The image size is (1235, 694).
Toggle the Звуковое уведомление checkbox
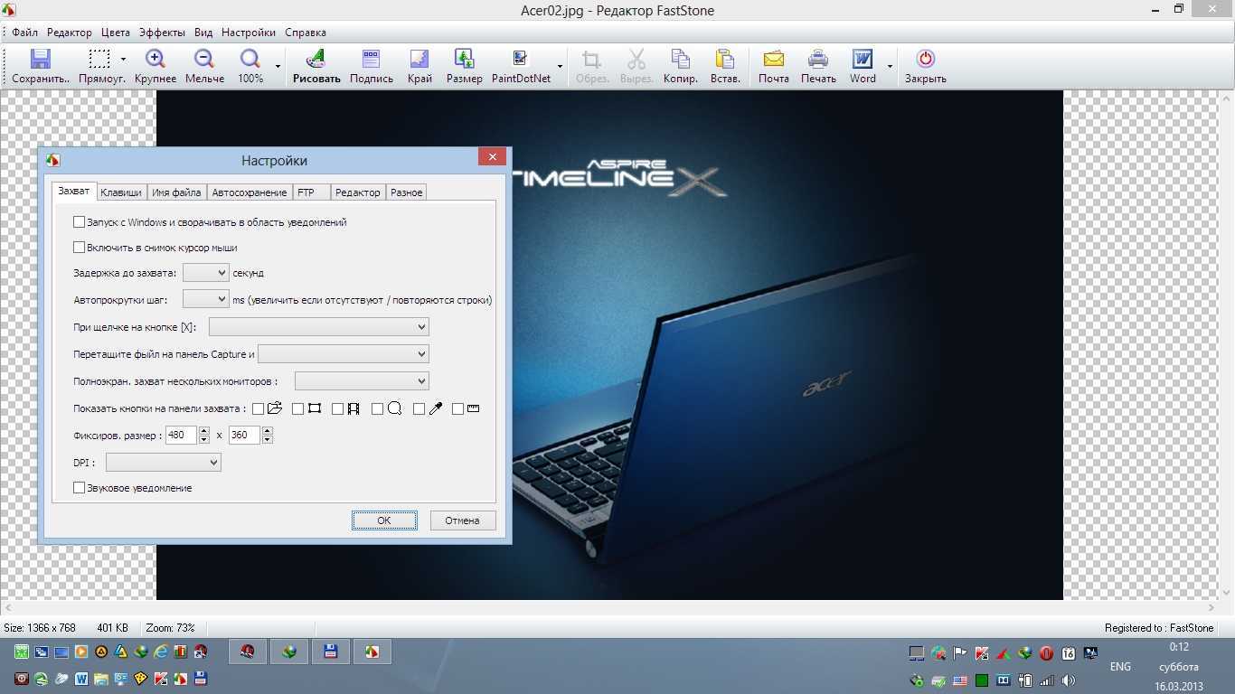coord(79,487)
